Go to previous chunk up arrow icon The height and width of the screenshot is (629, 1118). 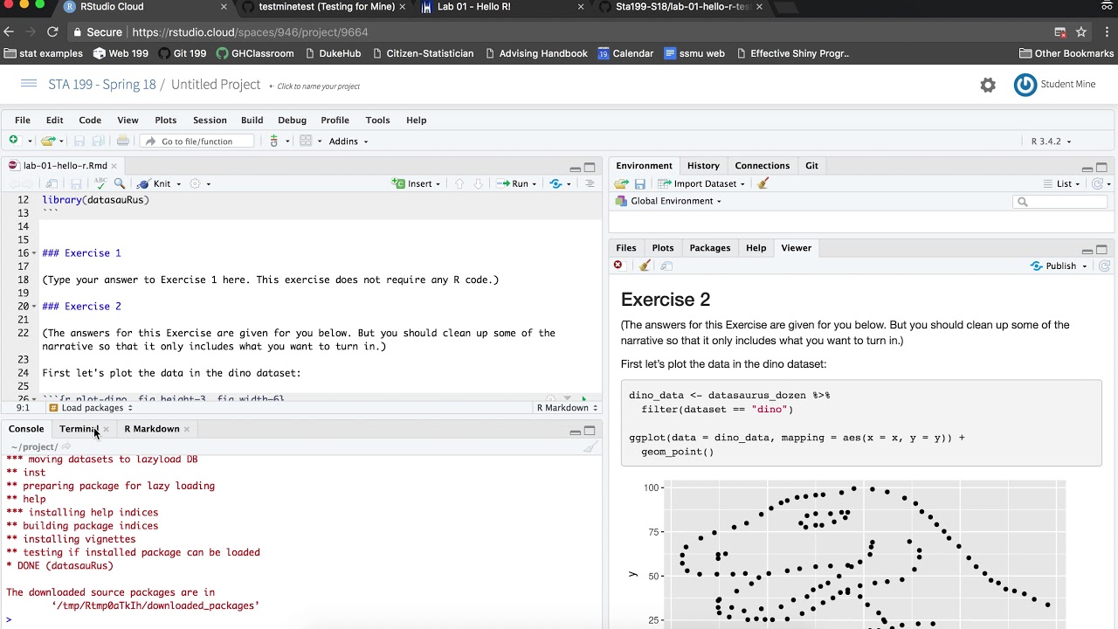click(x=460, y=183)
